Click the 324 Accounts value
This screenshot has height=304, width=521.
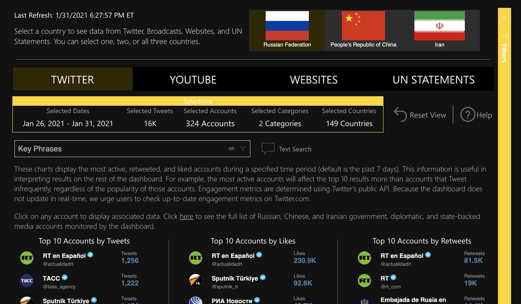210,124
